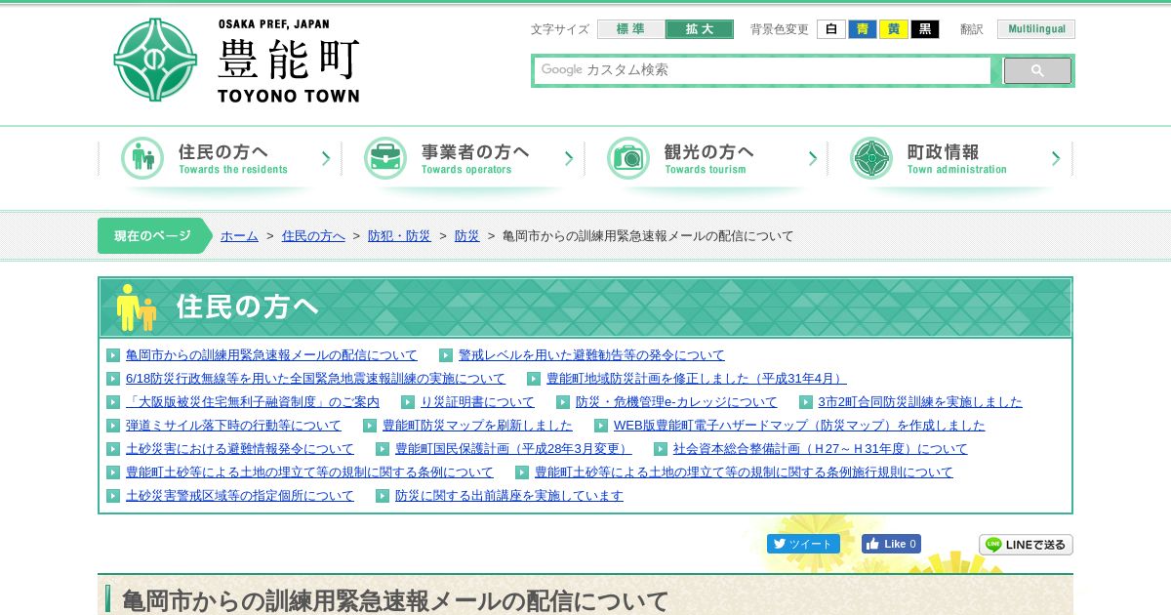Viewport: 1171px width, 615px height.
Task: Go to 防災 in breadcrumb
Action: coord(467,236)
